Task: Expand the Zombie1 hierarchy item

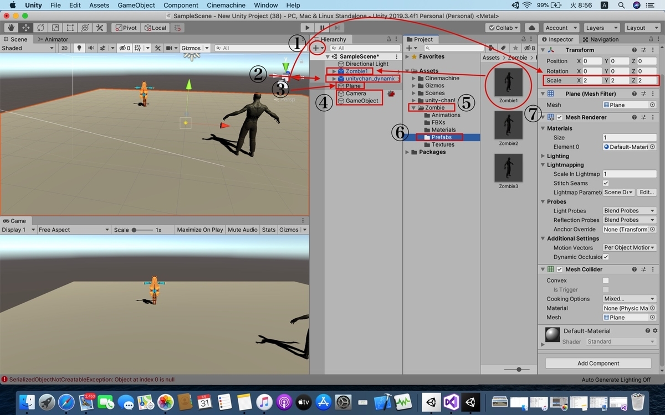Action: [x=334, y=71]
